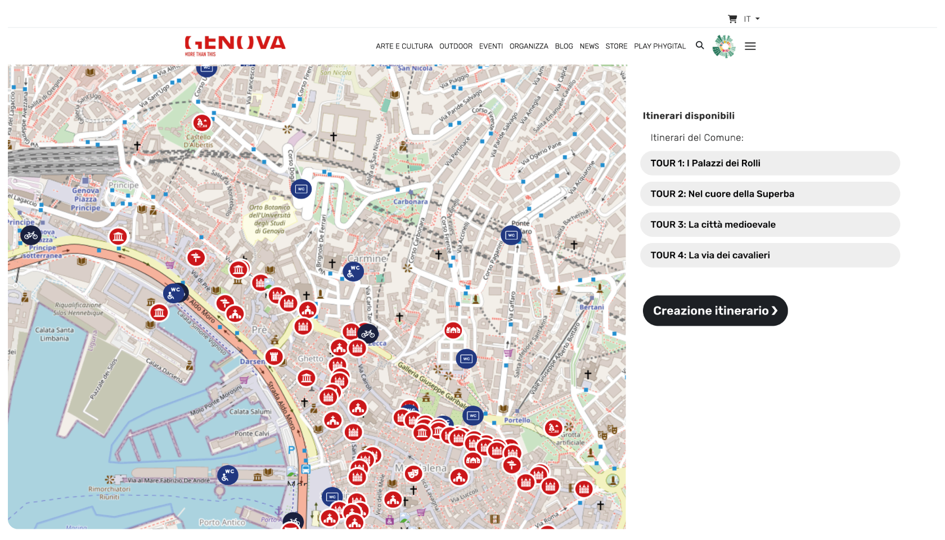Select TOUR 1: I Palazzi dei Rolli

[x=769, y=163]
